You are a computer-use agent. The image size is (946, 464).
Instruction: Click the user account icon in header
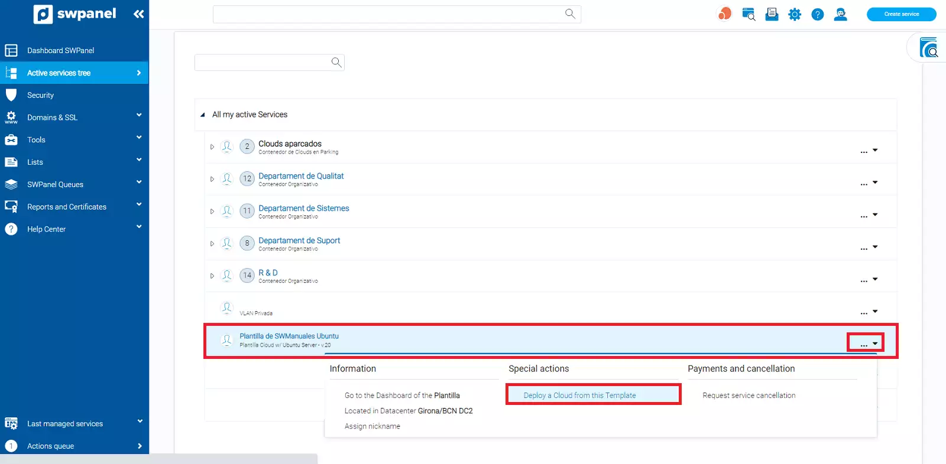coord(840,14)
